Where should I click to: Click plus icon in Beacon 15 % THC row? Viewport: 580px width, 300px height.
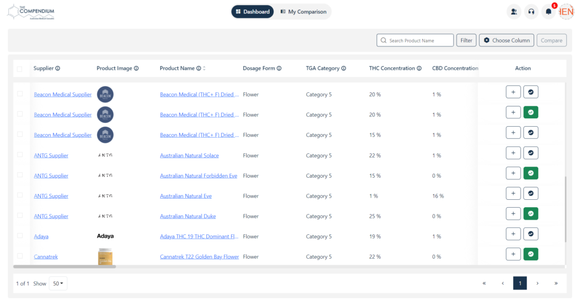[x=513, y=132]
